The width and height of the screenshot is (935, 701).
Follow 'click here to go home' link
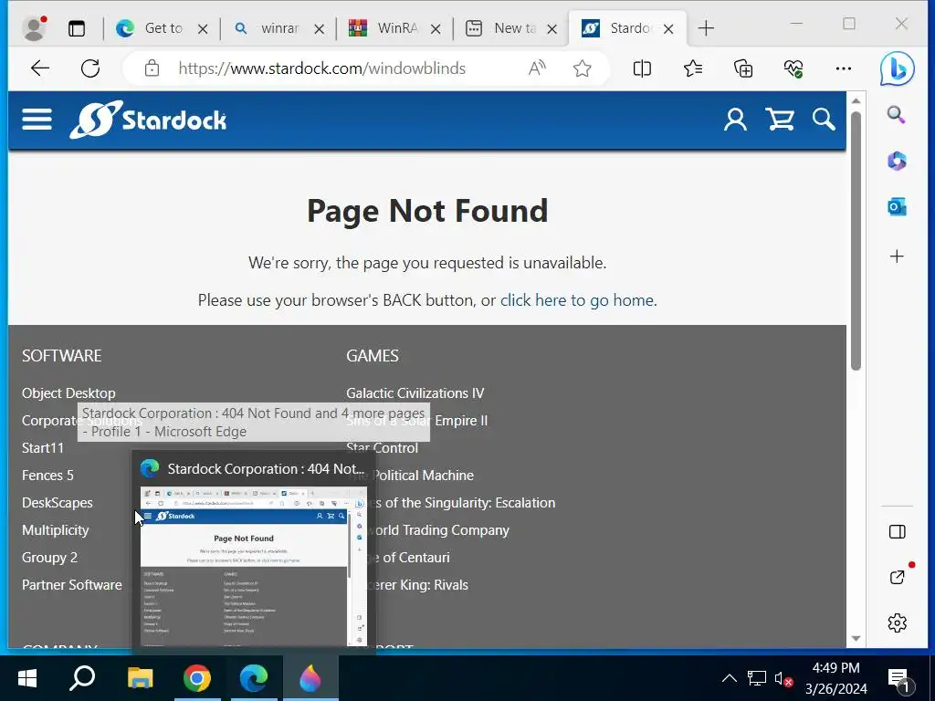pos(577,299)
